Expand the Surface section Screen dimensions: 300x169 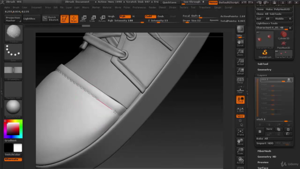(x=262, y=168)
